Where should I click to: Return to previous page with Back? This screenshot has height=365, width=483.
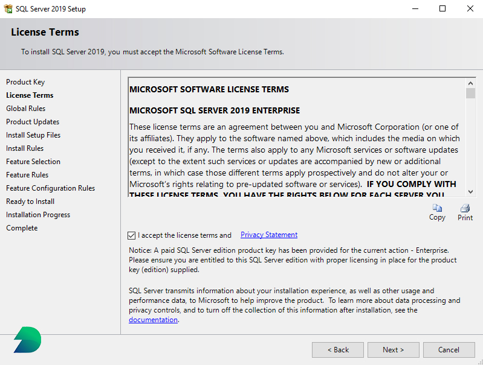[x=337, y=350]
